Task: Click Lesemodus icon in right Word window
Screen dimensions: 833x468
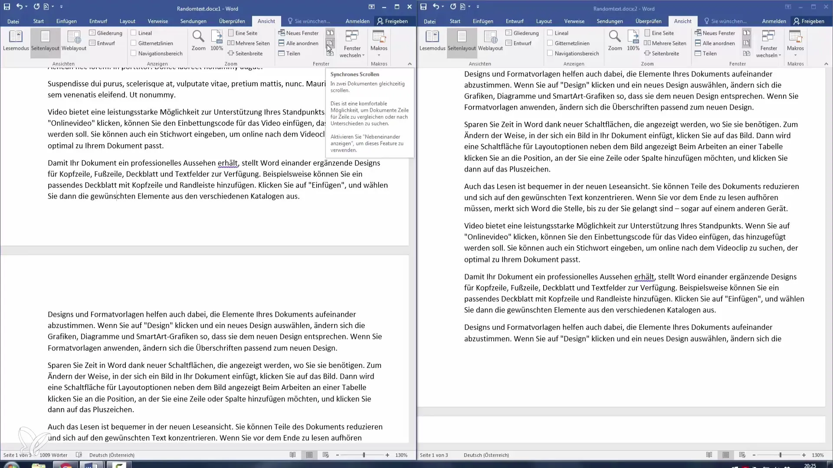Action: tap(432, 41)
